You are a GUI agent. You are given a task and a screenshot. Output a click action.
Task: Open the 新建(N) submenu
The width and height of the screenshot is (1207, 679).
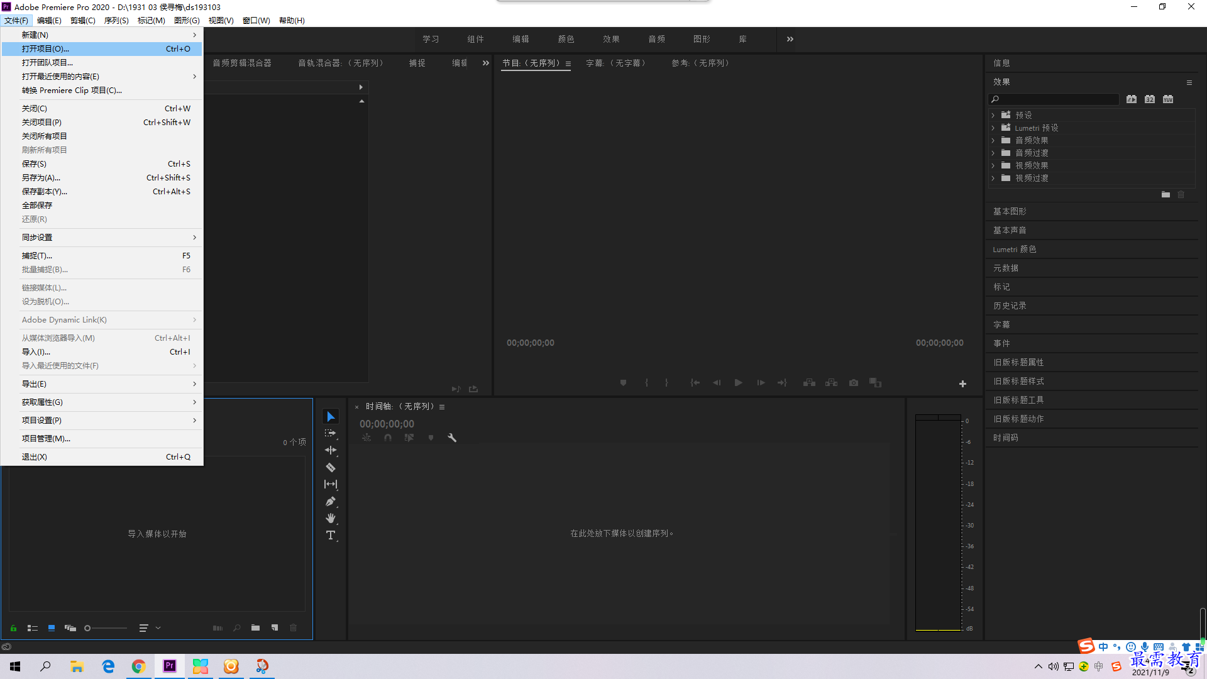(x=102, y=35)
